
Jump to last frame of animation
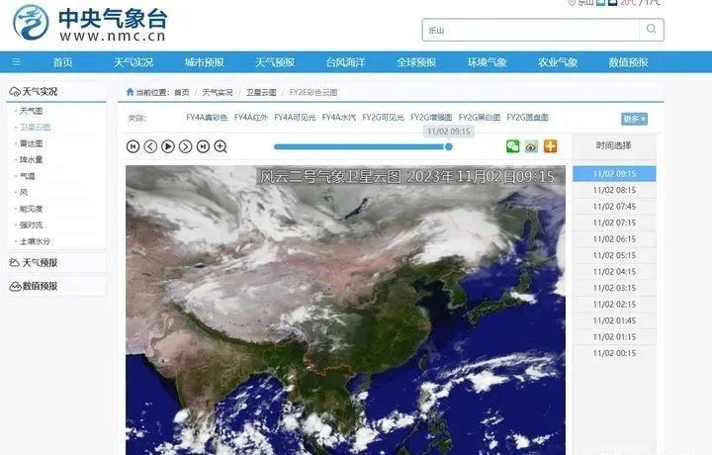[x=203, y=146]
